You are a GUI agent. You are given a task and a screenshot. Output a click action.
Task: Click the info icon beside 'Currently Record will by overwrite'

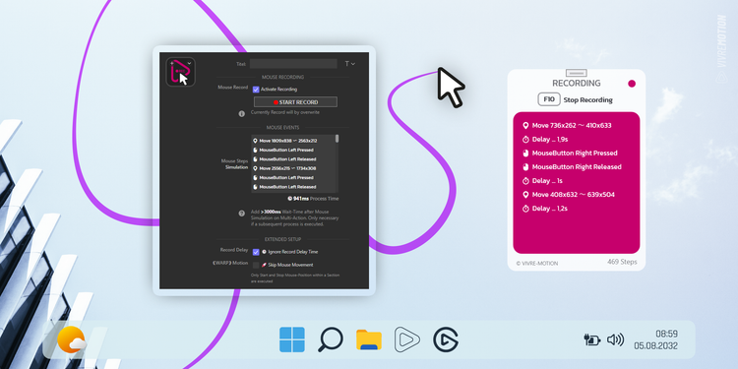click(x=241, y=113)
